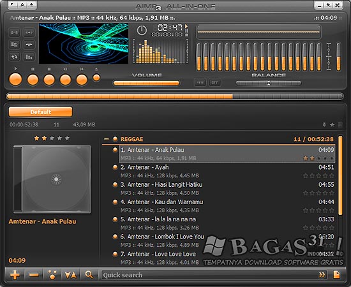Click the equalizer curve display
This screenshot has height=287, width=351.
tap(258, 32)
